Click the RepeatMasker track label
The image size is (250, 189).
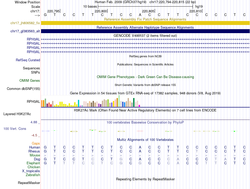(29, 183)
